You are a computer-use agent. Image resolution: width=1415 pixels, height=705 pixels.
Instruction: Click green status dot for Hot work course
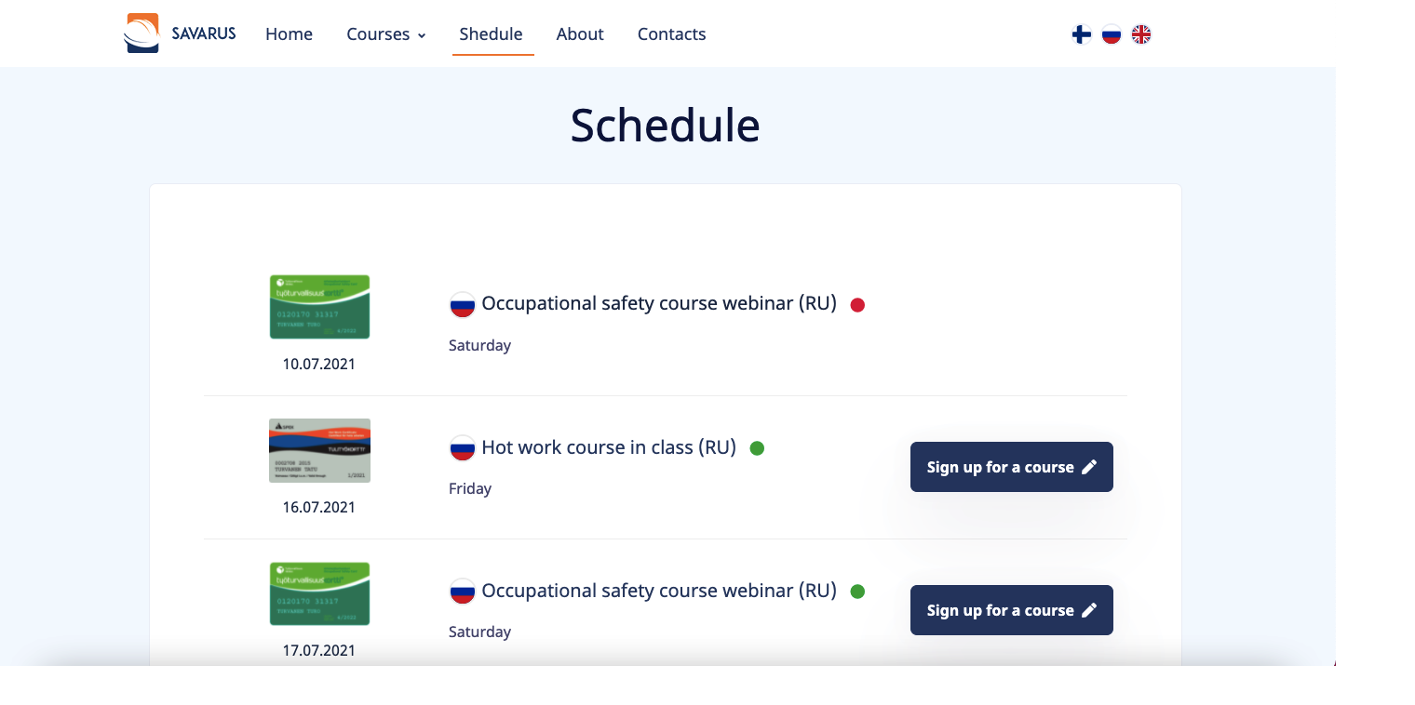[x=757, y=448]
